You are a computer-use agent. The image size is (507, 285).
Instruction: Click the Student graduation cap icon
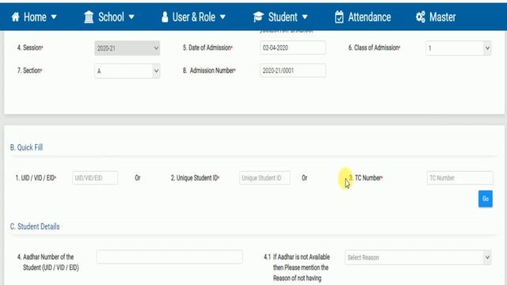pyautogui.click(x=258, y=17)
